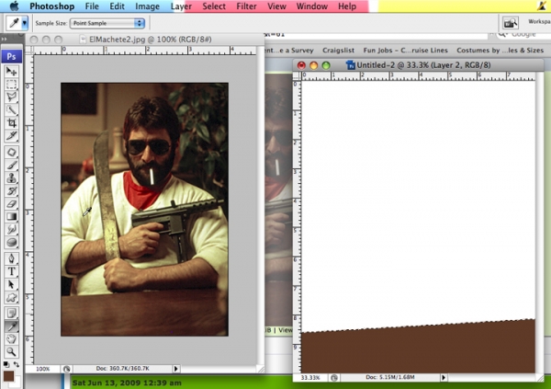Select the Gradient tool

[11, 216]
